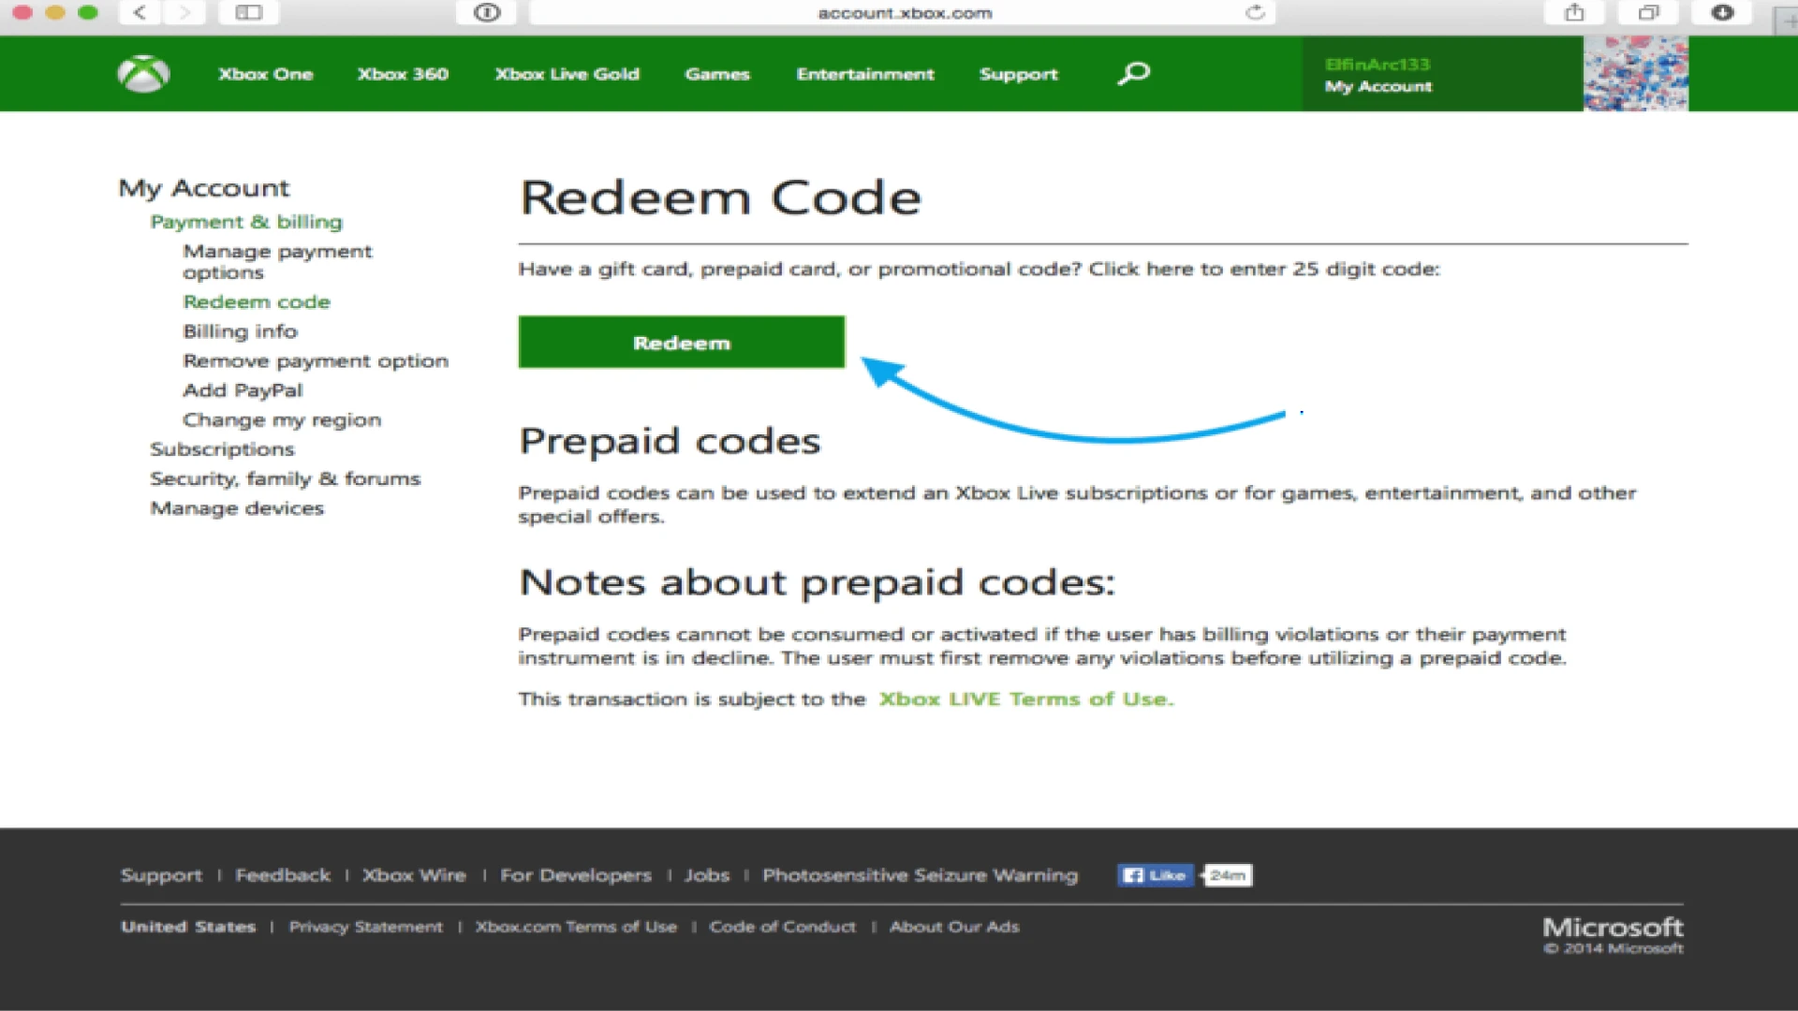Click footer Support link
Viewport: 1798px width, 1011px height.
(161, 875)
